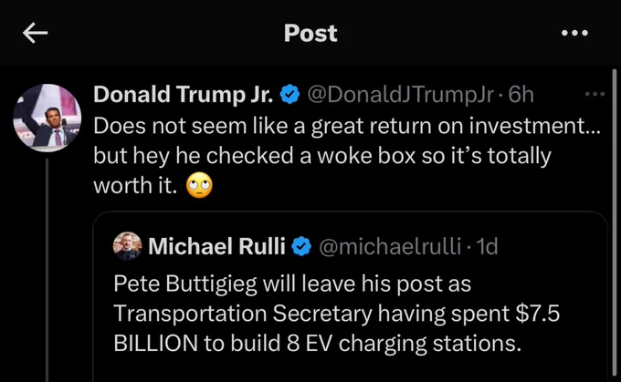621x382 pixels.
Task: Click the 6h timestamp
Action: coord(521,95)
